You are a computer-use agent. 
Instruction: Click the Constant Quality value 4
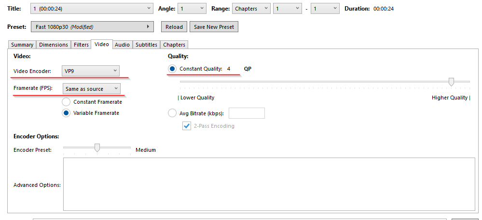pos(229,69)
